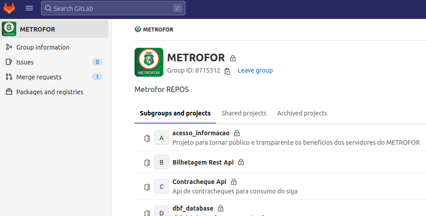The image size is (426, 216).
Task: Focus the Search GitLab field
Action: tap(113, 8)
